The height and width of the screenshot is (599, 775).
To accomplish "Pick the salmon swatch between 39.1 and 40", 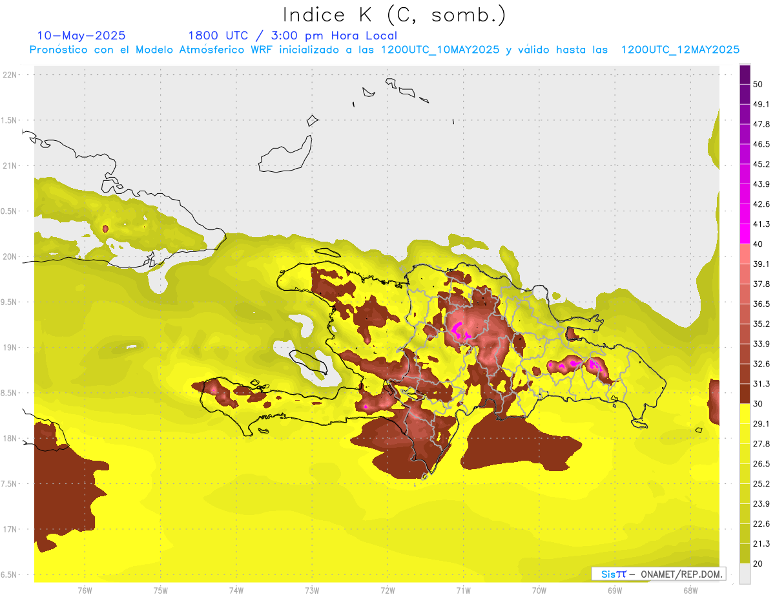I will click(745, 254).
